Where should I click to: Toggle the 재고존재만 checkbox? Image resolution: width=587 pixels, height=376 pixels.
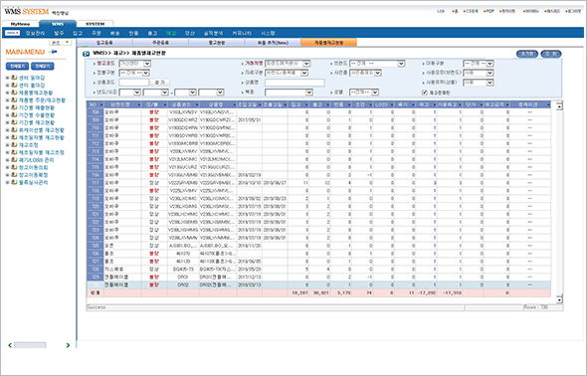[x=425, y=93]
